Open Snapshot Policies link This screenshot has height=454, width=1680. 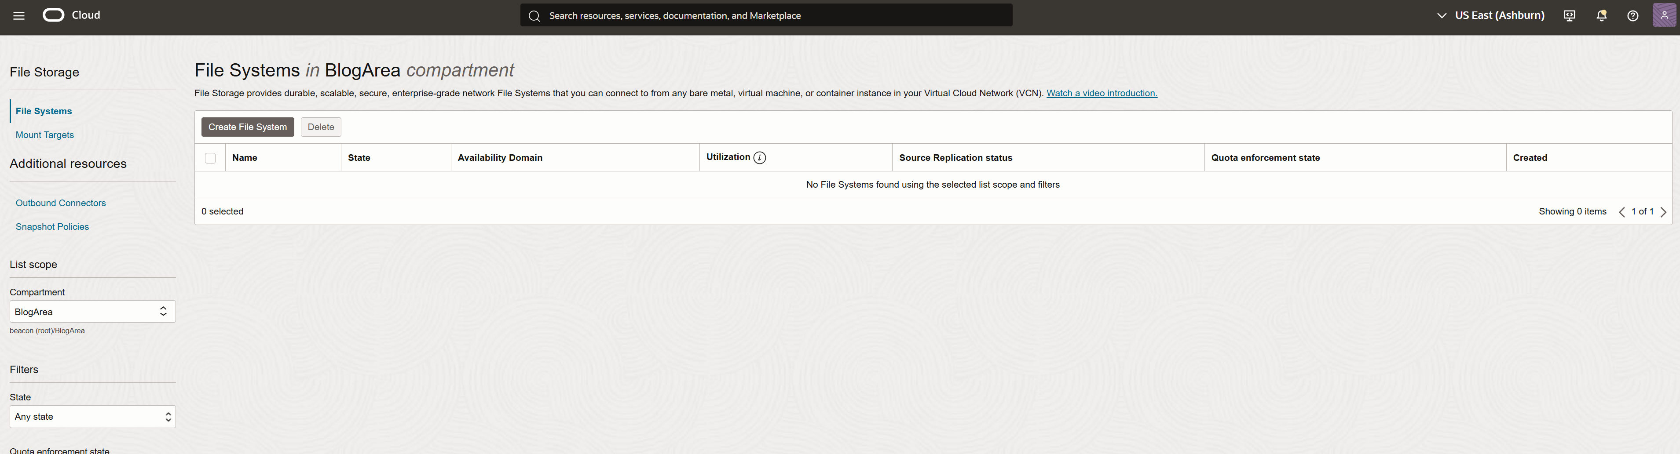[x=52, y=227]
